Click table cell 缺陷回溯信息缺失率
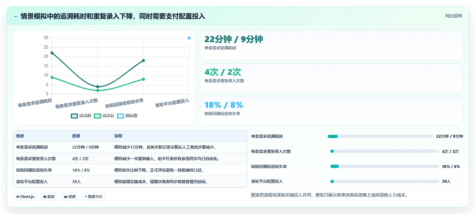Image resolution: width=476 pixels, height=214 pixels. 34,170
